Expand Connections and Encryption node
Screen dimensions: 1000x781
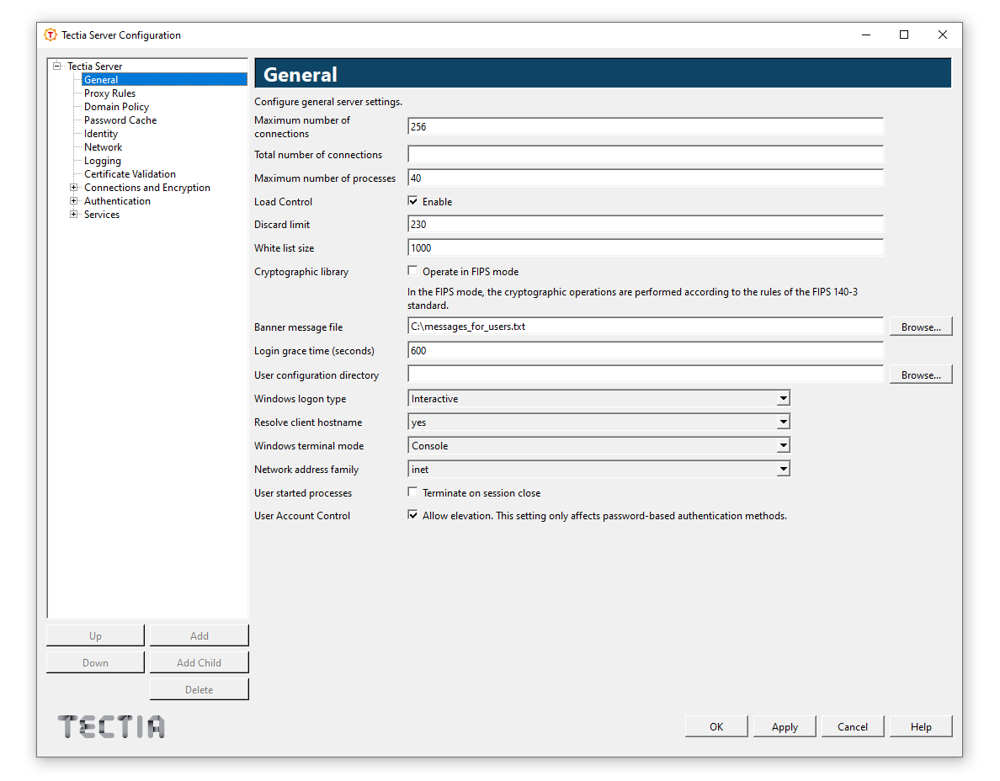click(x=73, y=188)
